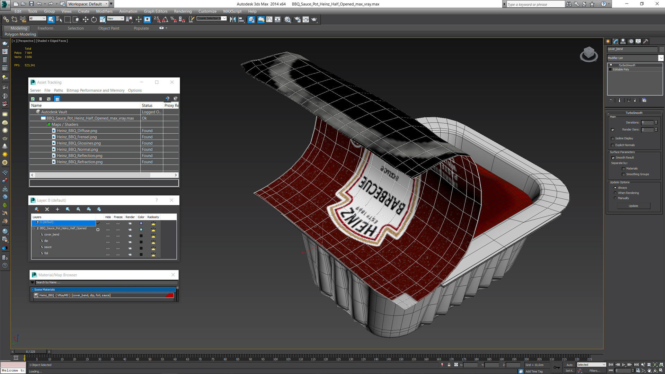Activate the Select Object tool

coord(51,19)
